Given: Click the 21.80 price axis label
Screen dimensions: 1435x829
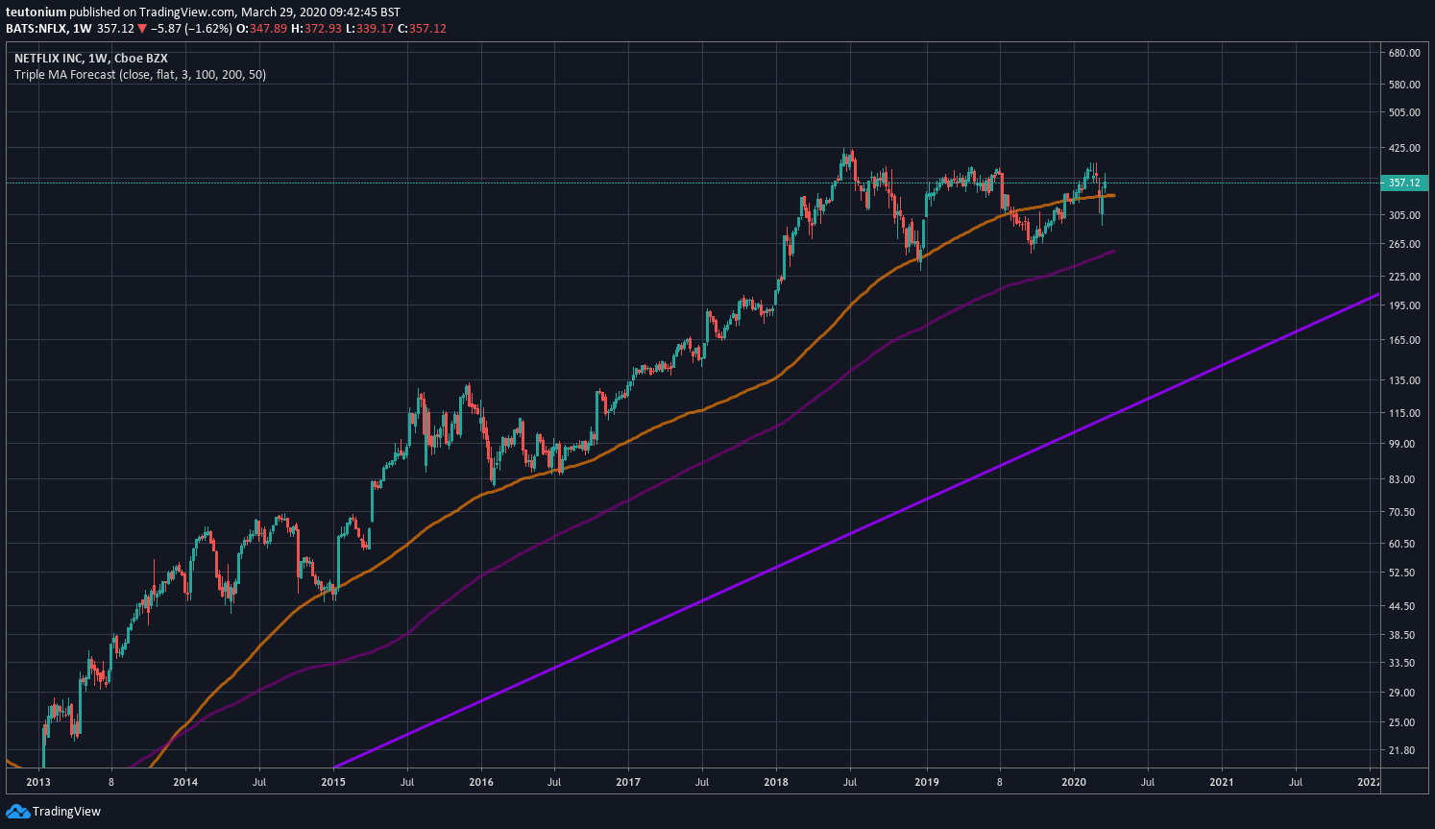Looking at the screenshot, I should (1402, 750).
